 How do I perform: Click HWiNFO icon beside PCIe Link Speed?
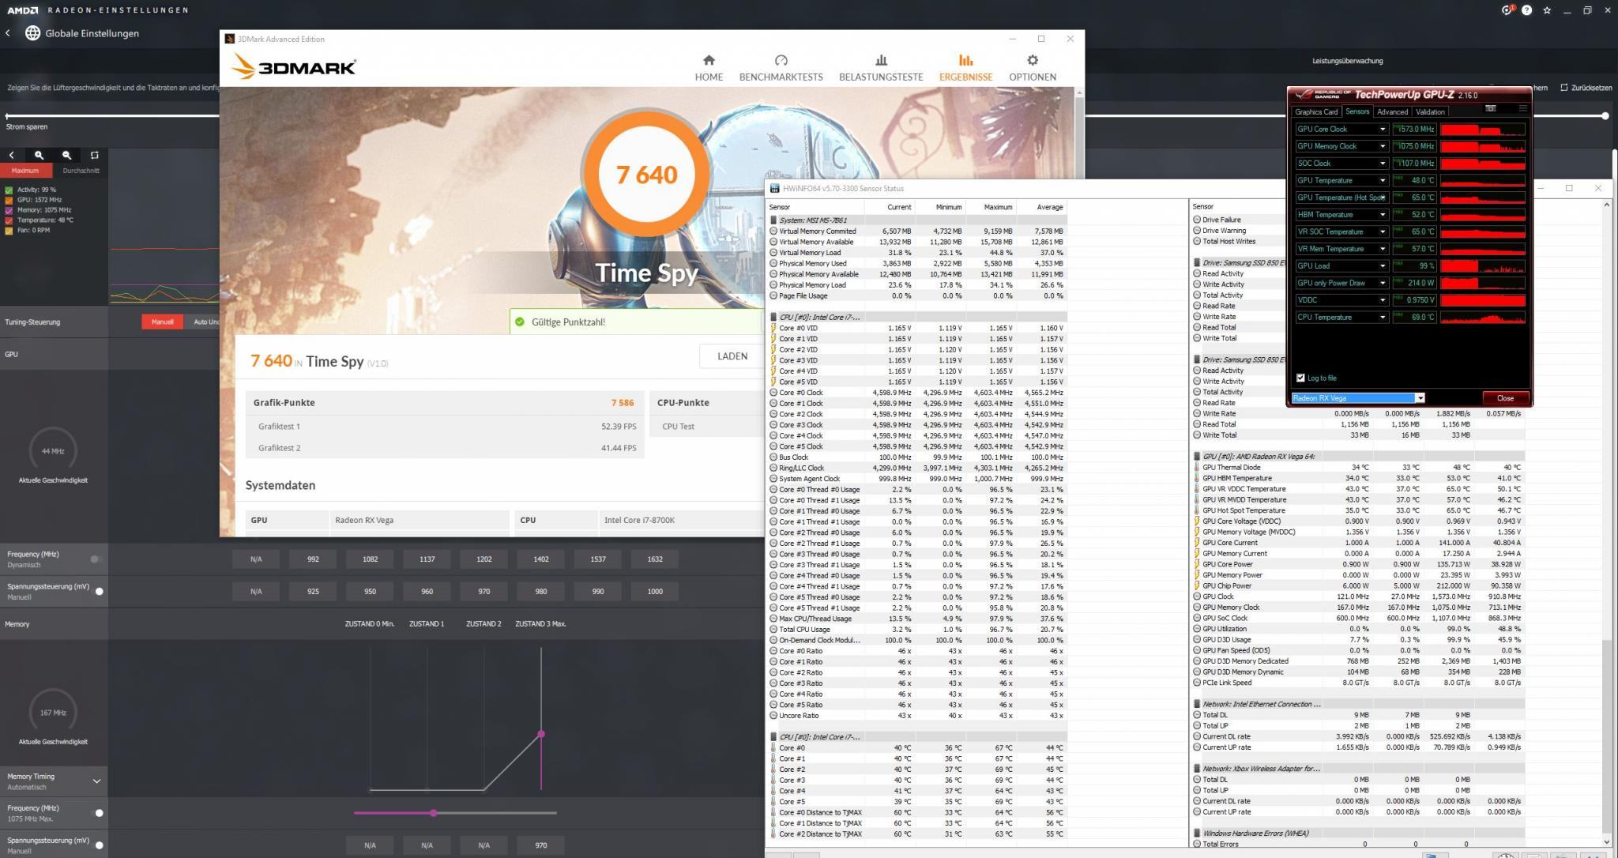point(1197,683)
